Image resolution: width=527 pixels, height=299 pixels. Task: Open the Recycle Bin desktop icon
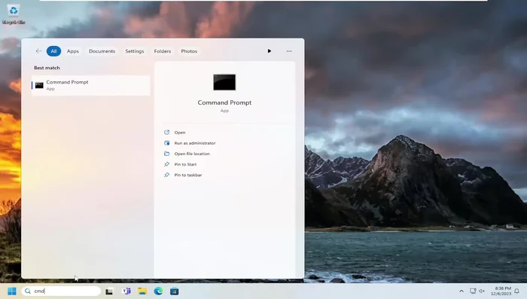pos(14,14)
